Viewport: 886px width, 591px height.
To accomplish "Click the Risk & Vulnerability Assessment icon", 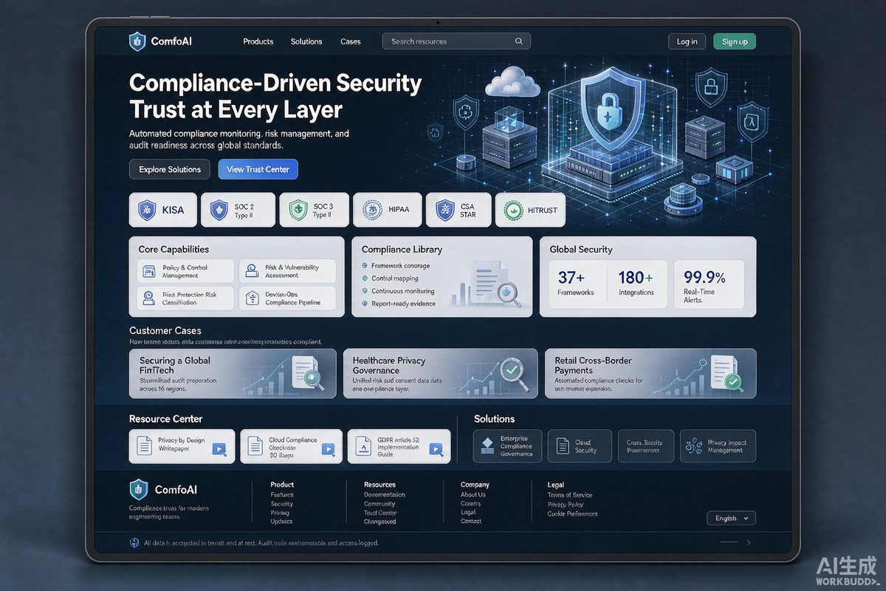I will pyautogui.click(x=251, y=271).
